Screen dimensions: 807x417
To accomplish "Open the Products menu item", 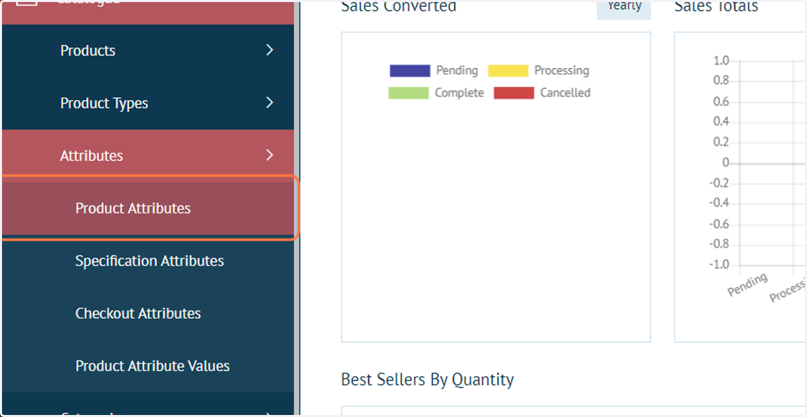I will 148,50.
